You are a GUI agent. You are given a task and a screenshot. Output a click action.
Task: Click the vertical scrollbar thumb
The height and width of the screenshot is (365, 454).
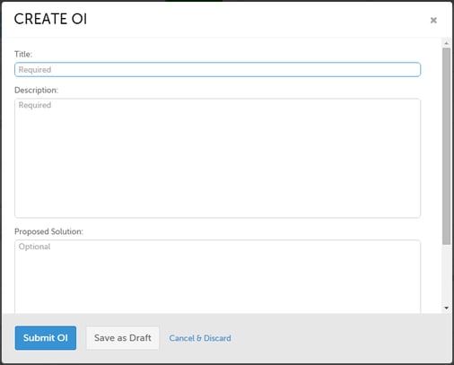(x=447, y=146)
